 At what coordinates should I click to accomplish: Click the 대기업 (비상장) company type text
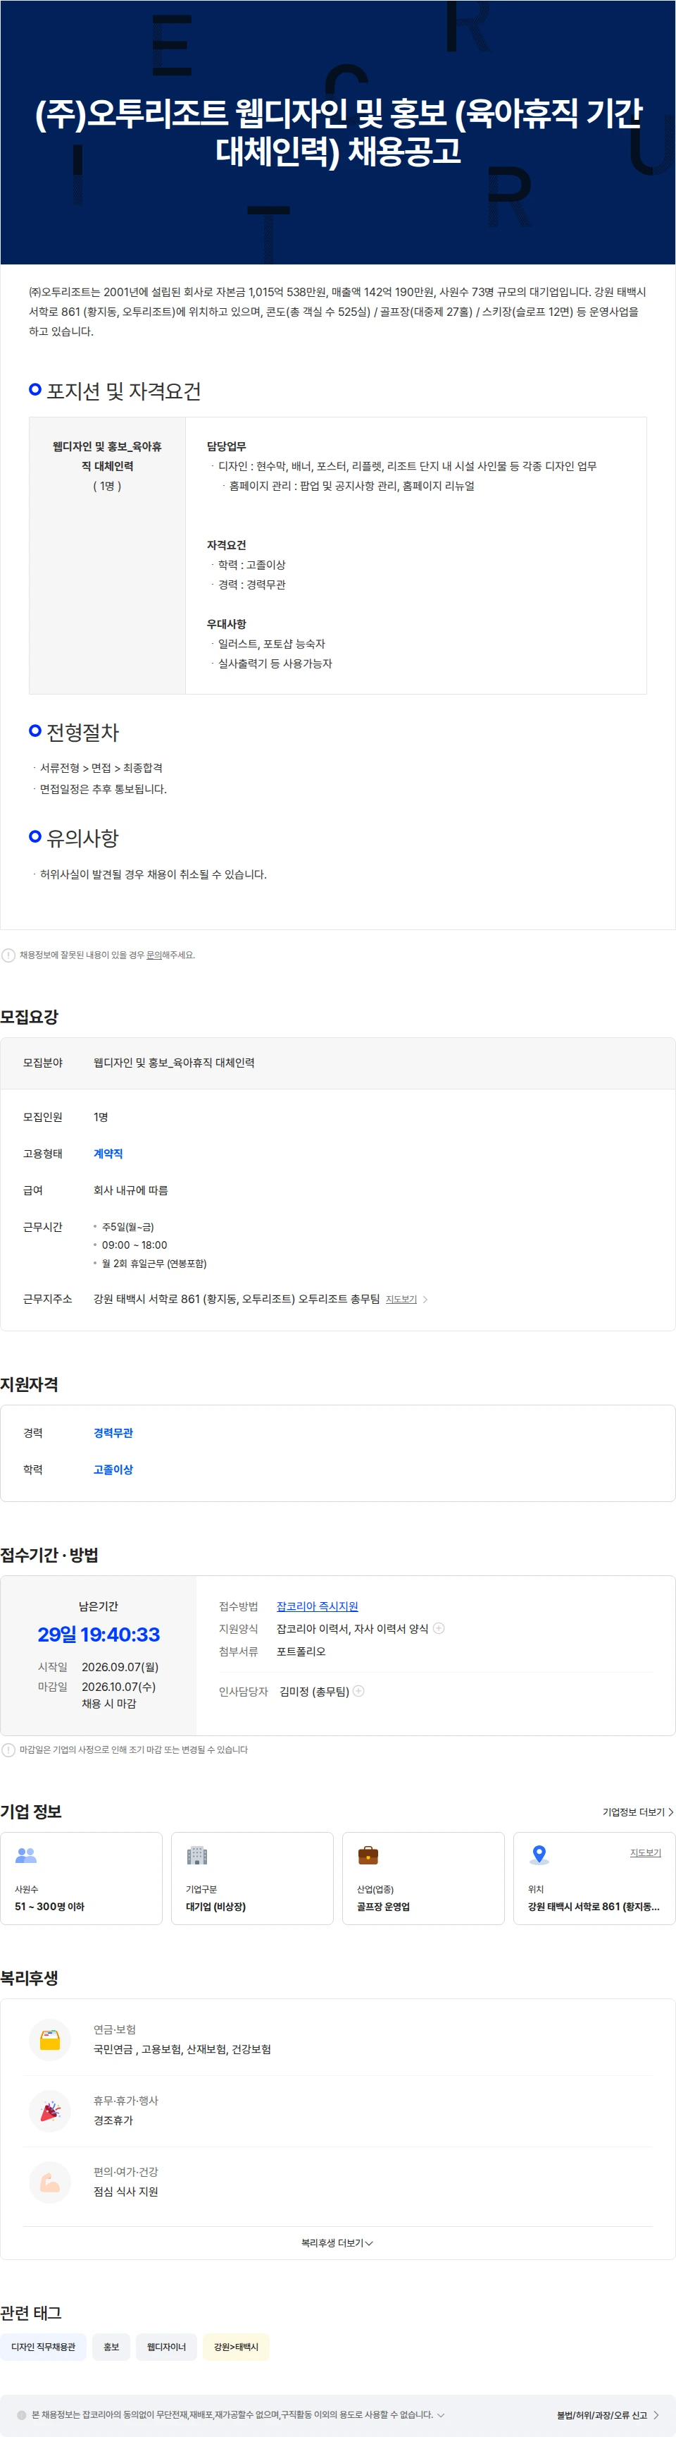click(x=215, y=1906)
